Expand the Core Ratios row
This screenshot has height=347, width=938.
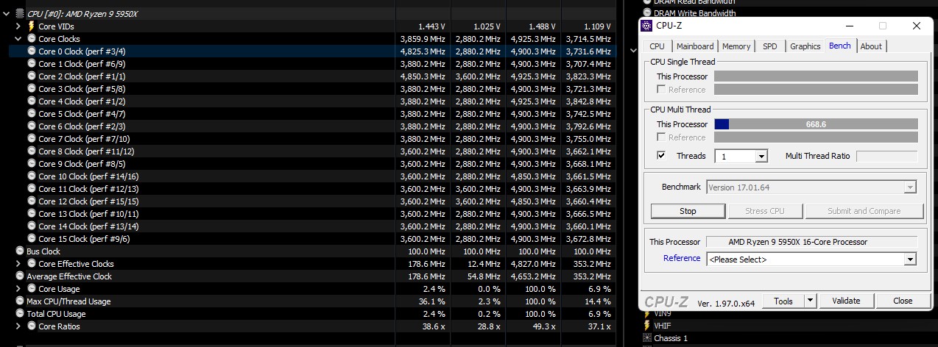(18, 326)
